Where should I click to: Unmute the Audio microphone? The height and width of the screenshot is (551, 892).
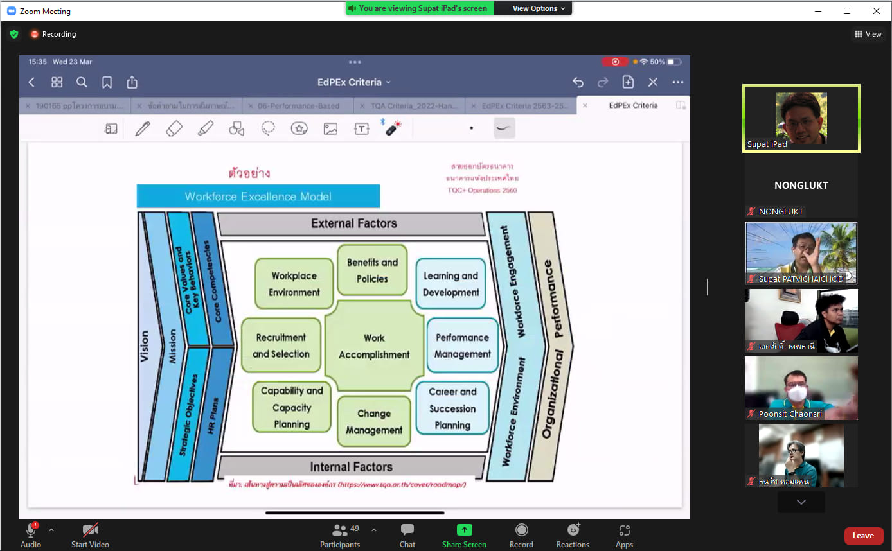[x=31, y=536]
